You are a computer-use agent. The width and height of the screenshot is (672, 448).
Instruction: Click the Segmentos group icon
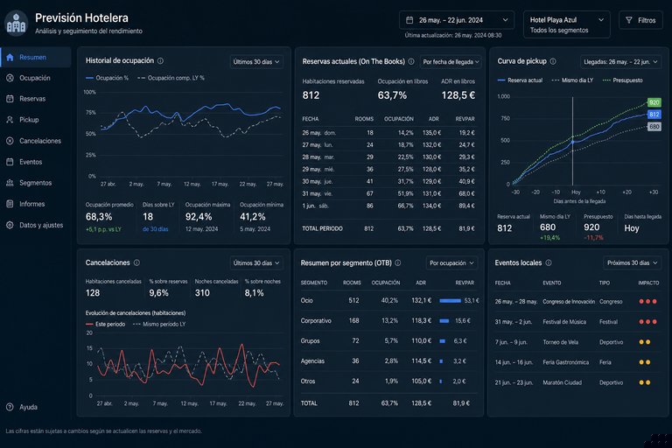(x=10, y=183)
